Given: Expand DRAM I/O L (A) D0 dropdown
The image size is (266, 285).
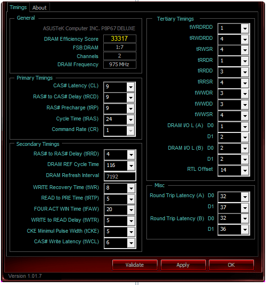Looking at the screenshot, I should click(x=245, y=127).
